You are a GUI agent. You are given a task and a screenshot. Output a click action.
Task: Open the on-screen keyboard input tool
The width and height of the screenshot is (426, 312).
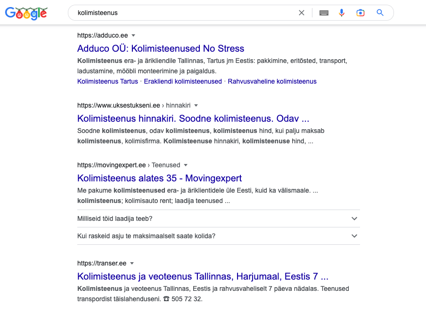[x=324, y=13]
